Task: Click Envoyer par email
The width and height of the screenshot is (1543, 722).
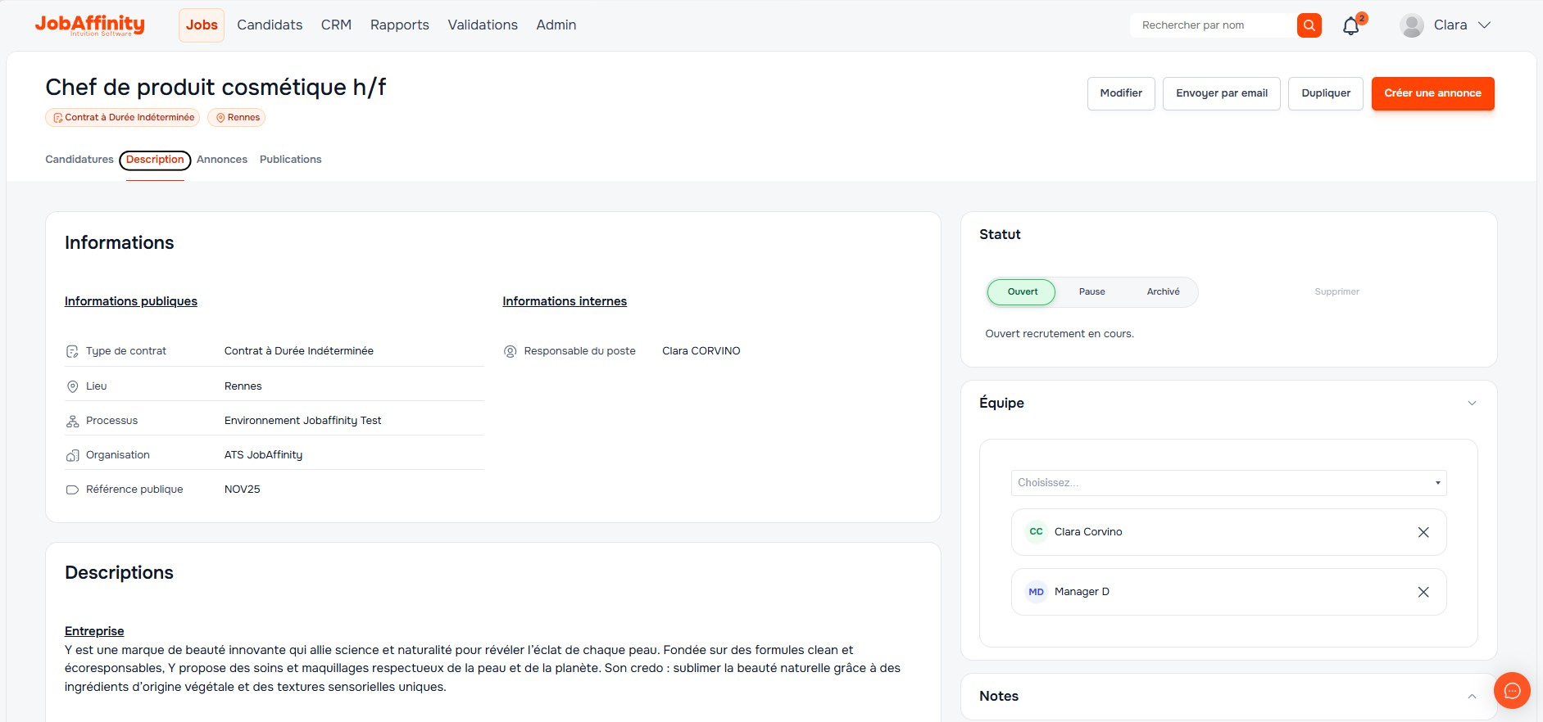Action: click(1222, 93)
